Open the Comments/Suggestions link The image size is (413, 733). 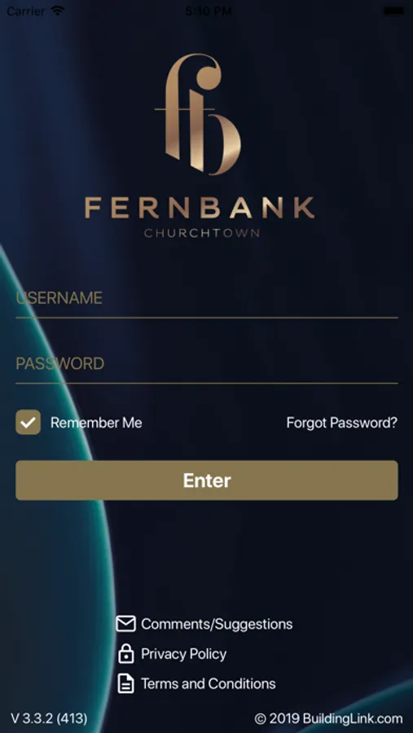tap(217, 624)
